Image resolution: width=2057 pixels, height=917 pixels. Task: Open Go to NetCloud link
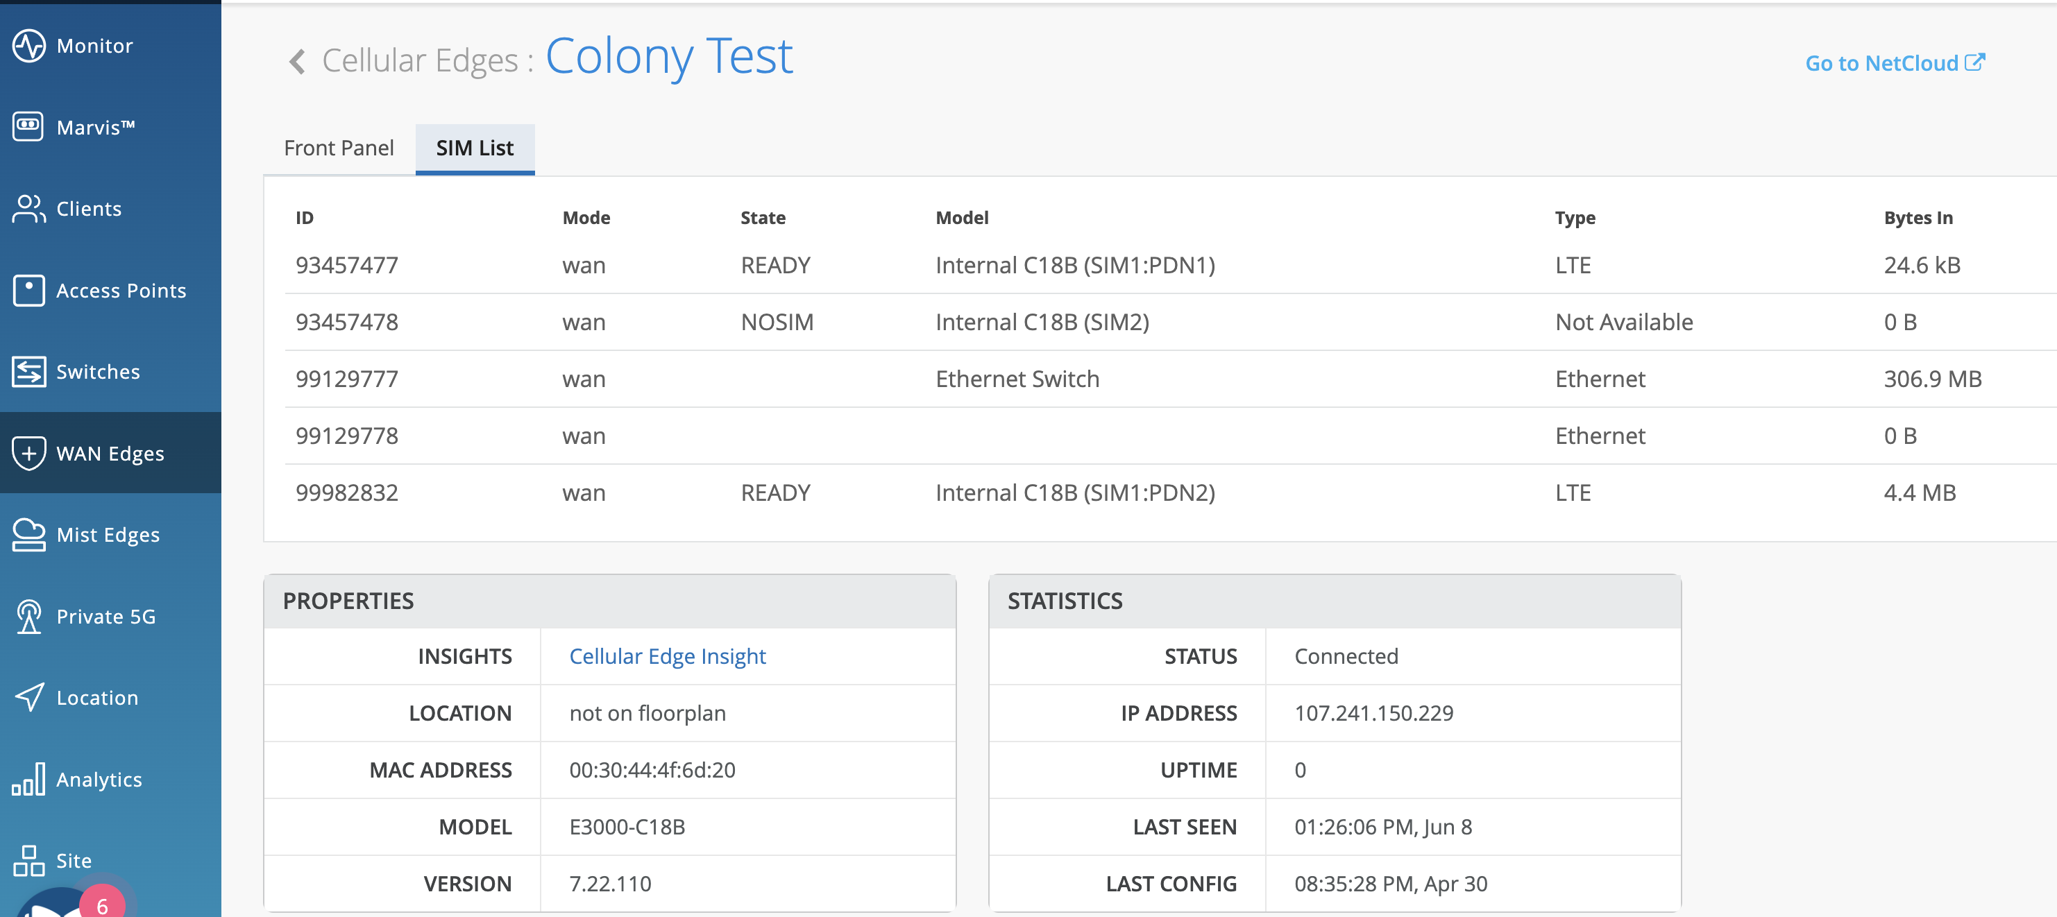click(x=1893, y=63)
